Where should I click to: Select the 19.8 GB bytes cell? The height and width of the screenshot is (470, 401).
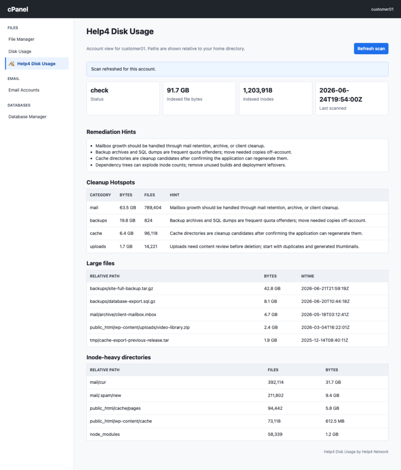coord(128,220)
